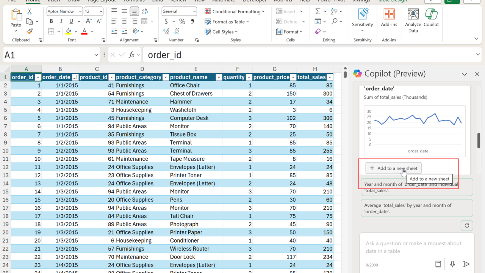Viewport: 485px width, 273px height.
Task: Click the Copilot ribbon icon
Action: point(431,19)
